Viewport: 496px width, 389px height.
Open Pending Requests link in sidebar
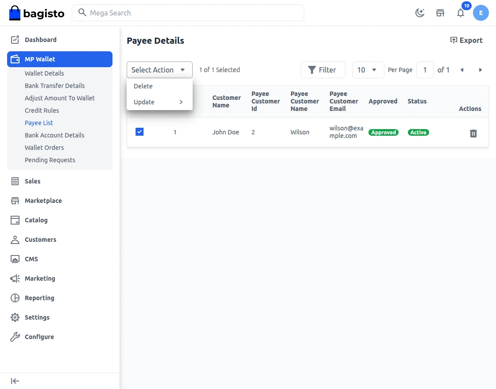(x=50, y=160)
